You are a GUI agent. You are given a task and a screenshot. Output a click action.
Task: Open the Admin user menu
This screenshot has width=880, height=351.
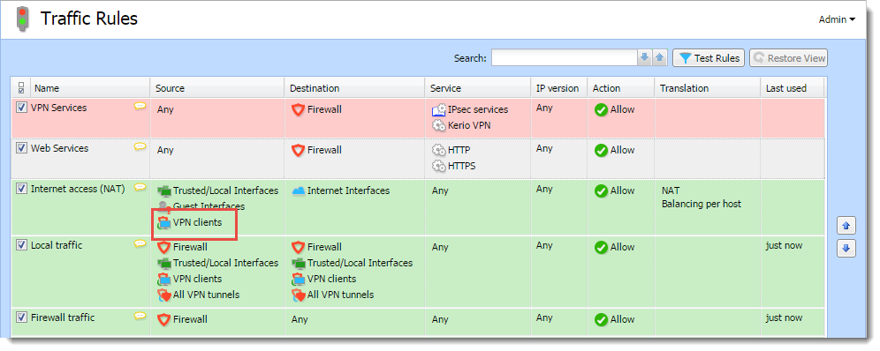[x=837, y=19]
